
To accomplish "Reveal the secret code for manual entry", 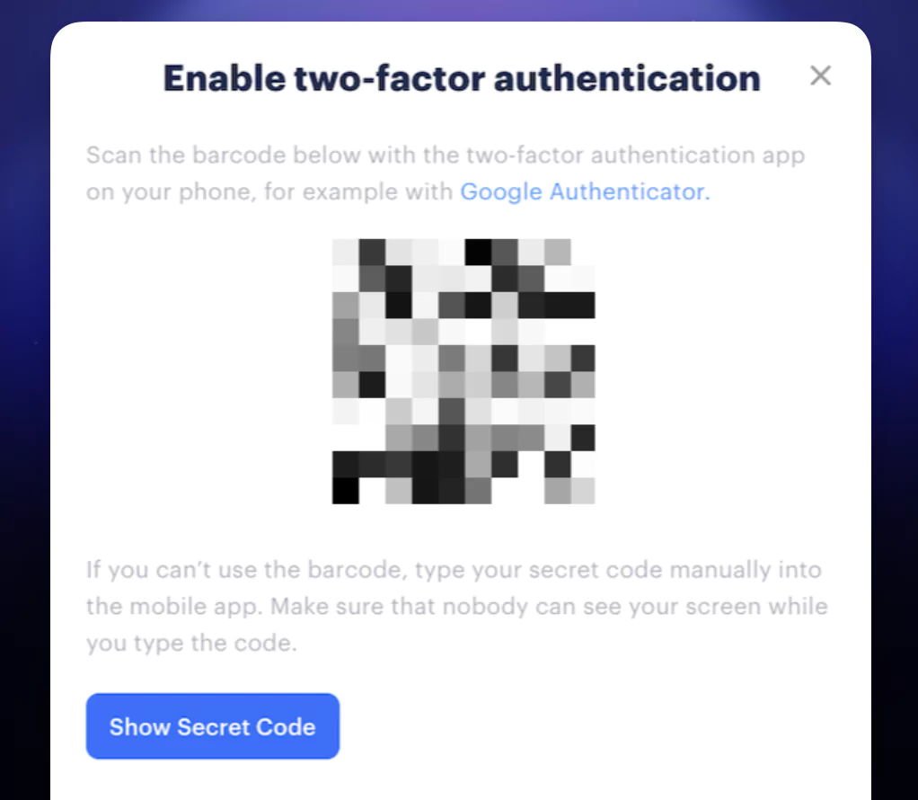I will pyautogui.click(x=213, y=726).
